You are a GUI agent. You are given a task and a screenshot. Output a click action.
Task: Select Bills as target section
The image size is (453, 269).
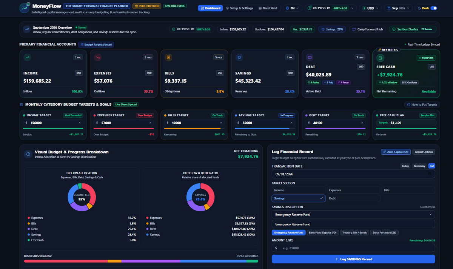408,190
